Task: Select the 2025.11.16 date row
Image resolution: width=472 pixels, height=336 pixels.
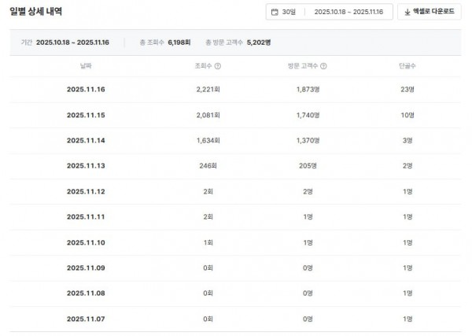Action: tap(85, 90)
